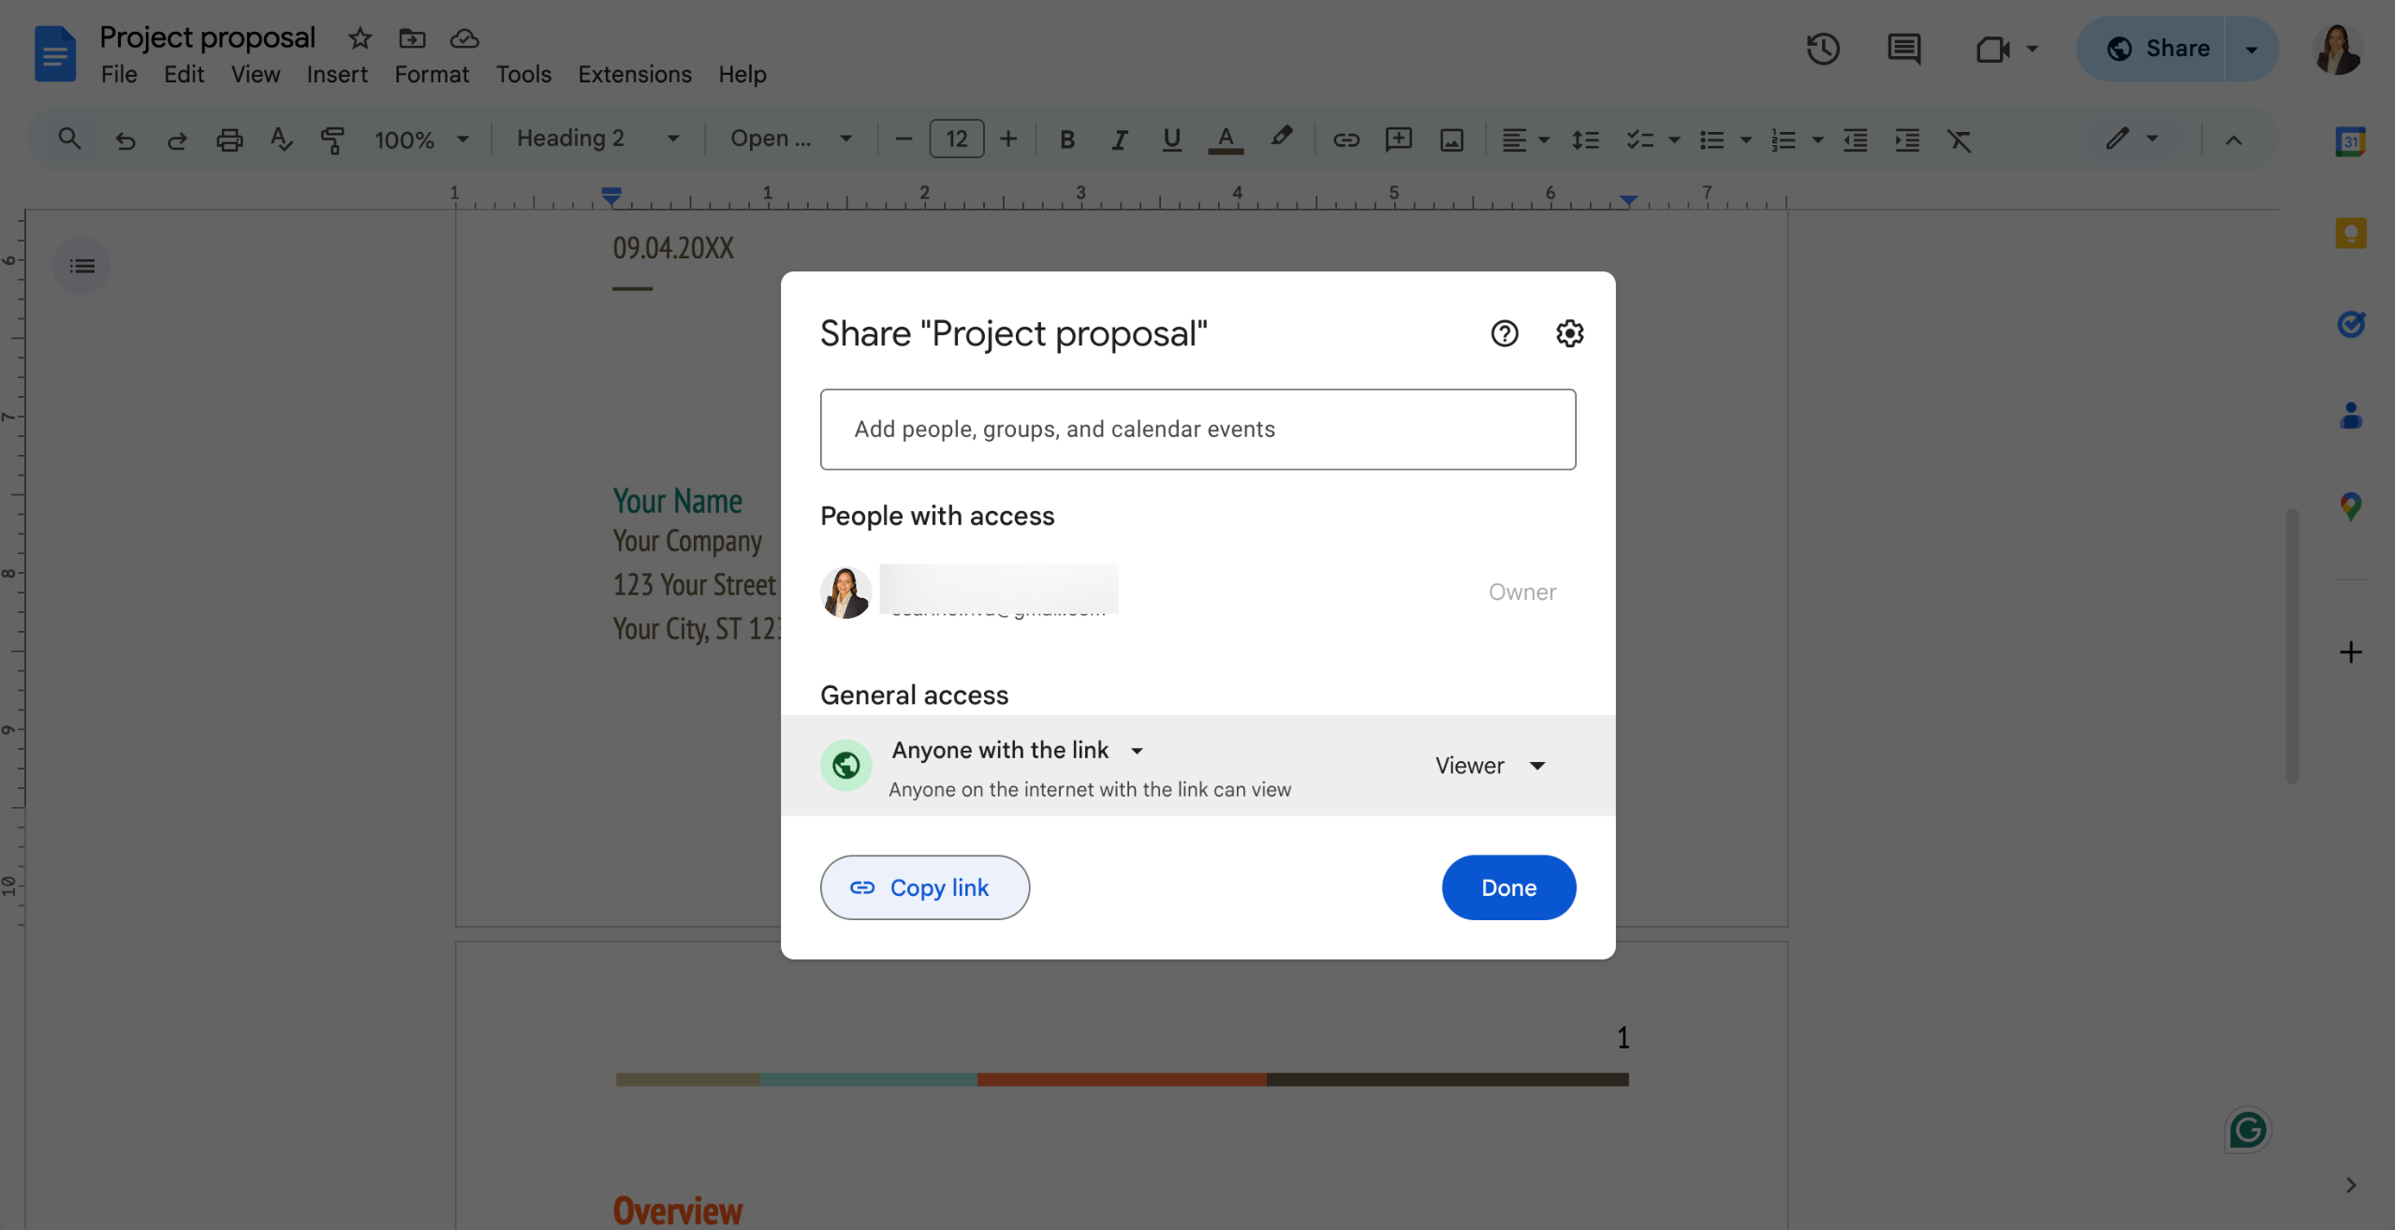This screenshot has width=2395, height=1230.
Task: Open Google Keep in side panel
Action: (2350, 233)
